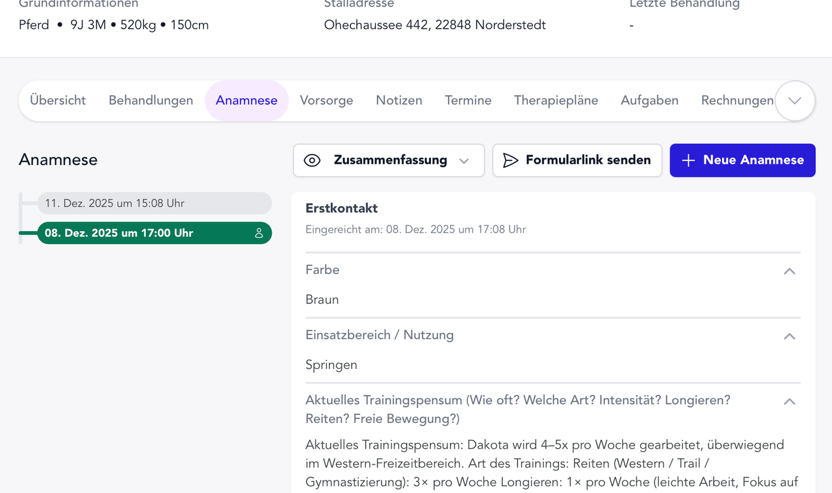The width and height of the screenshot is (832, 493).
Task: Open the Rechnungen tab
Action: tap(737, 100)
